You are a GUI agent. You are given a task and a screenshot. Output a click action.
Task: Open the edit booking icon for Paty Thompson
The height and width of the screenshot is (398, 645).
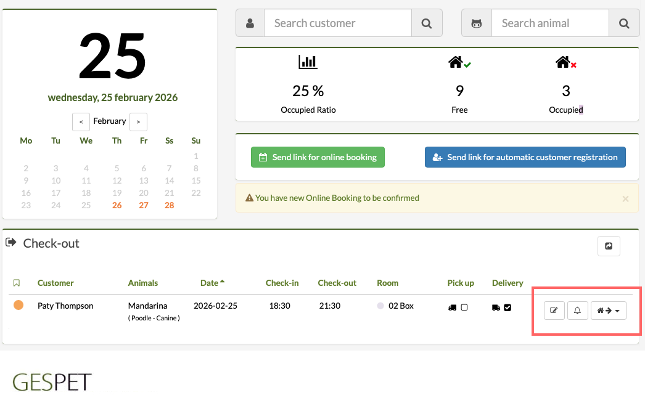click(x=554, y=311)
